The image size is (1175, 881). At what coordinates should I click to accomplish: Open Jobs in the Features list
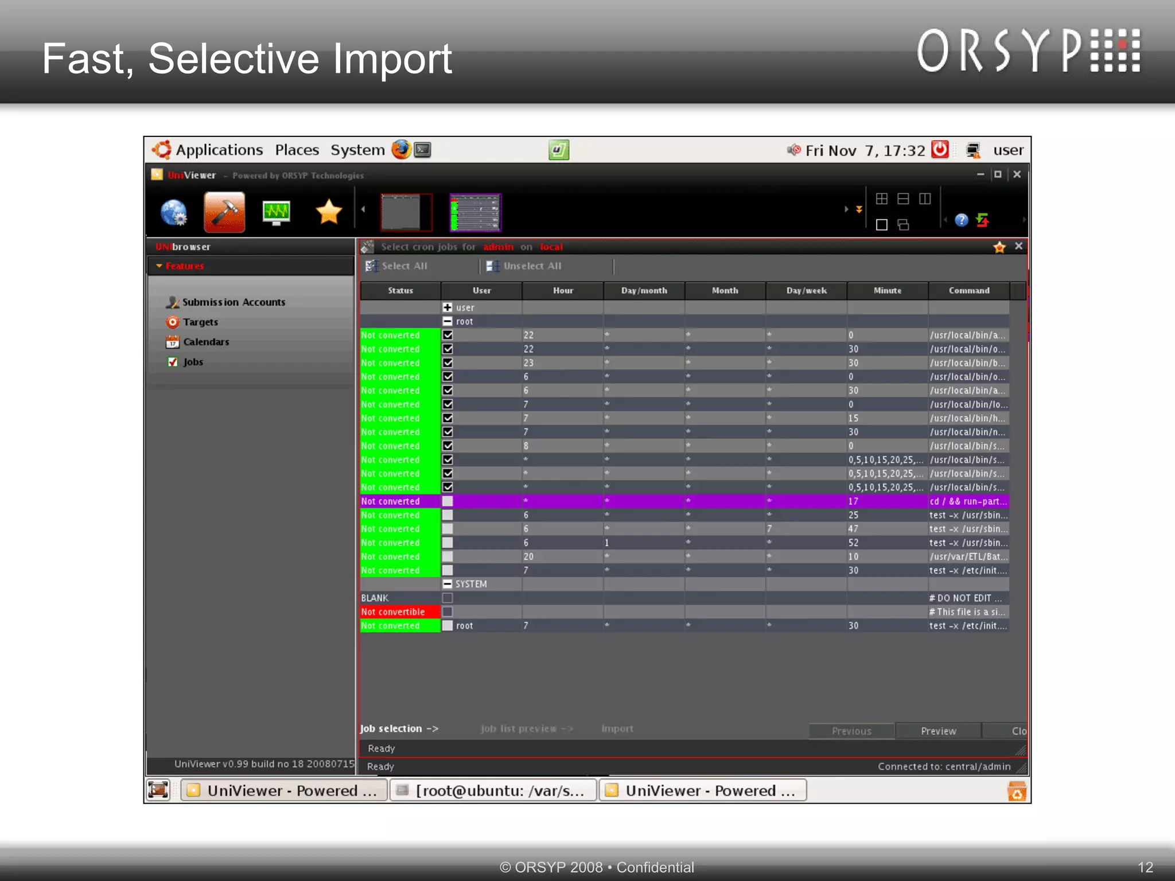pos(193,362)
